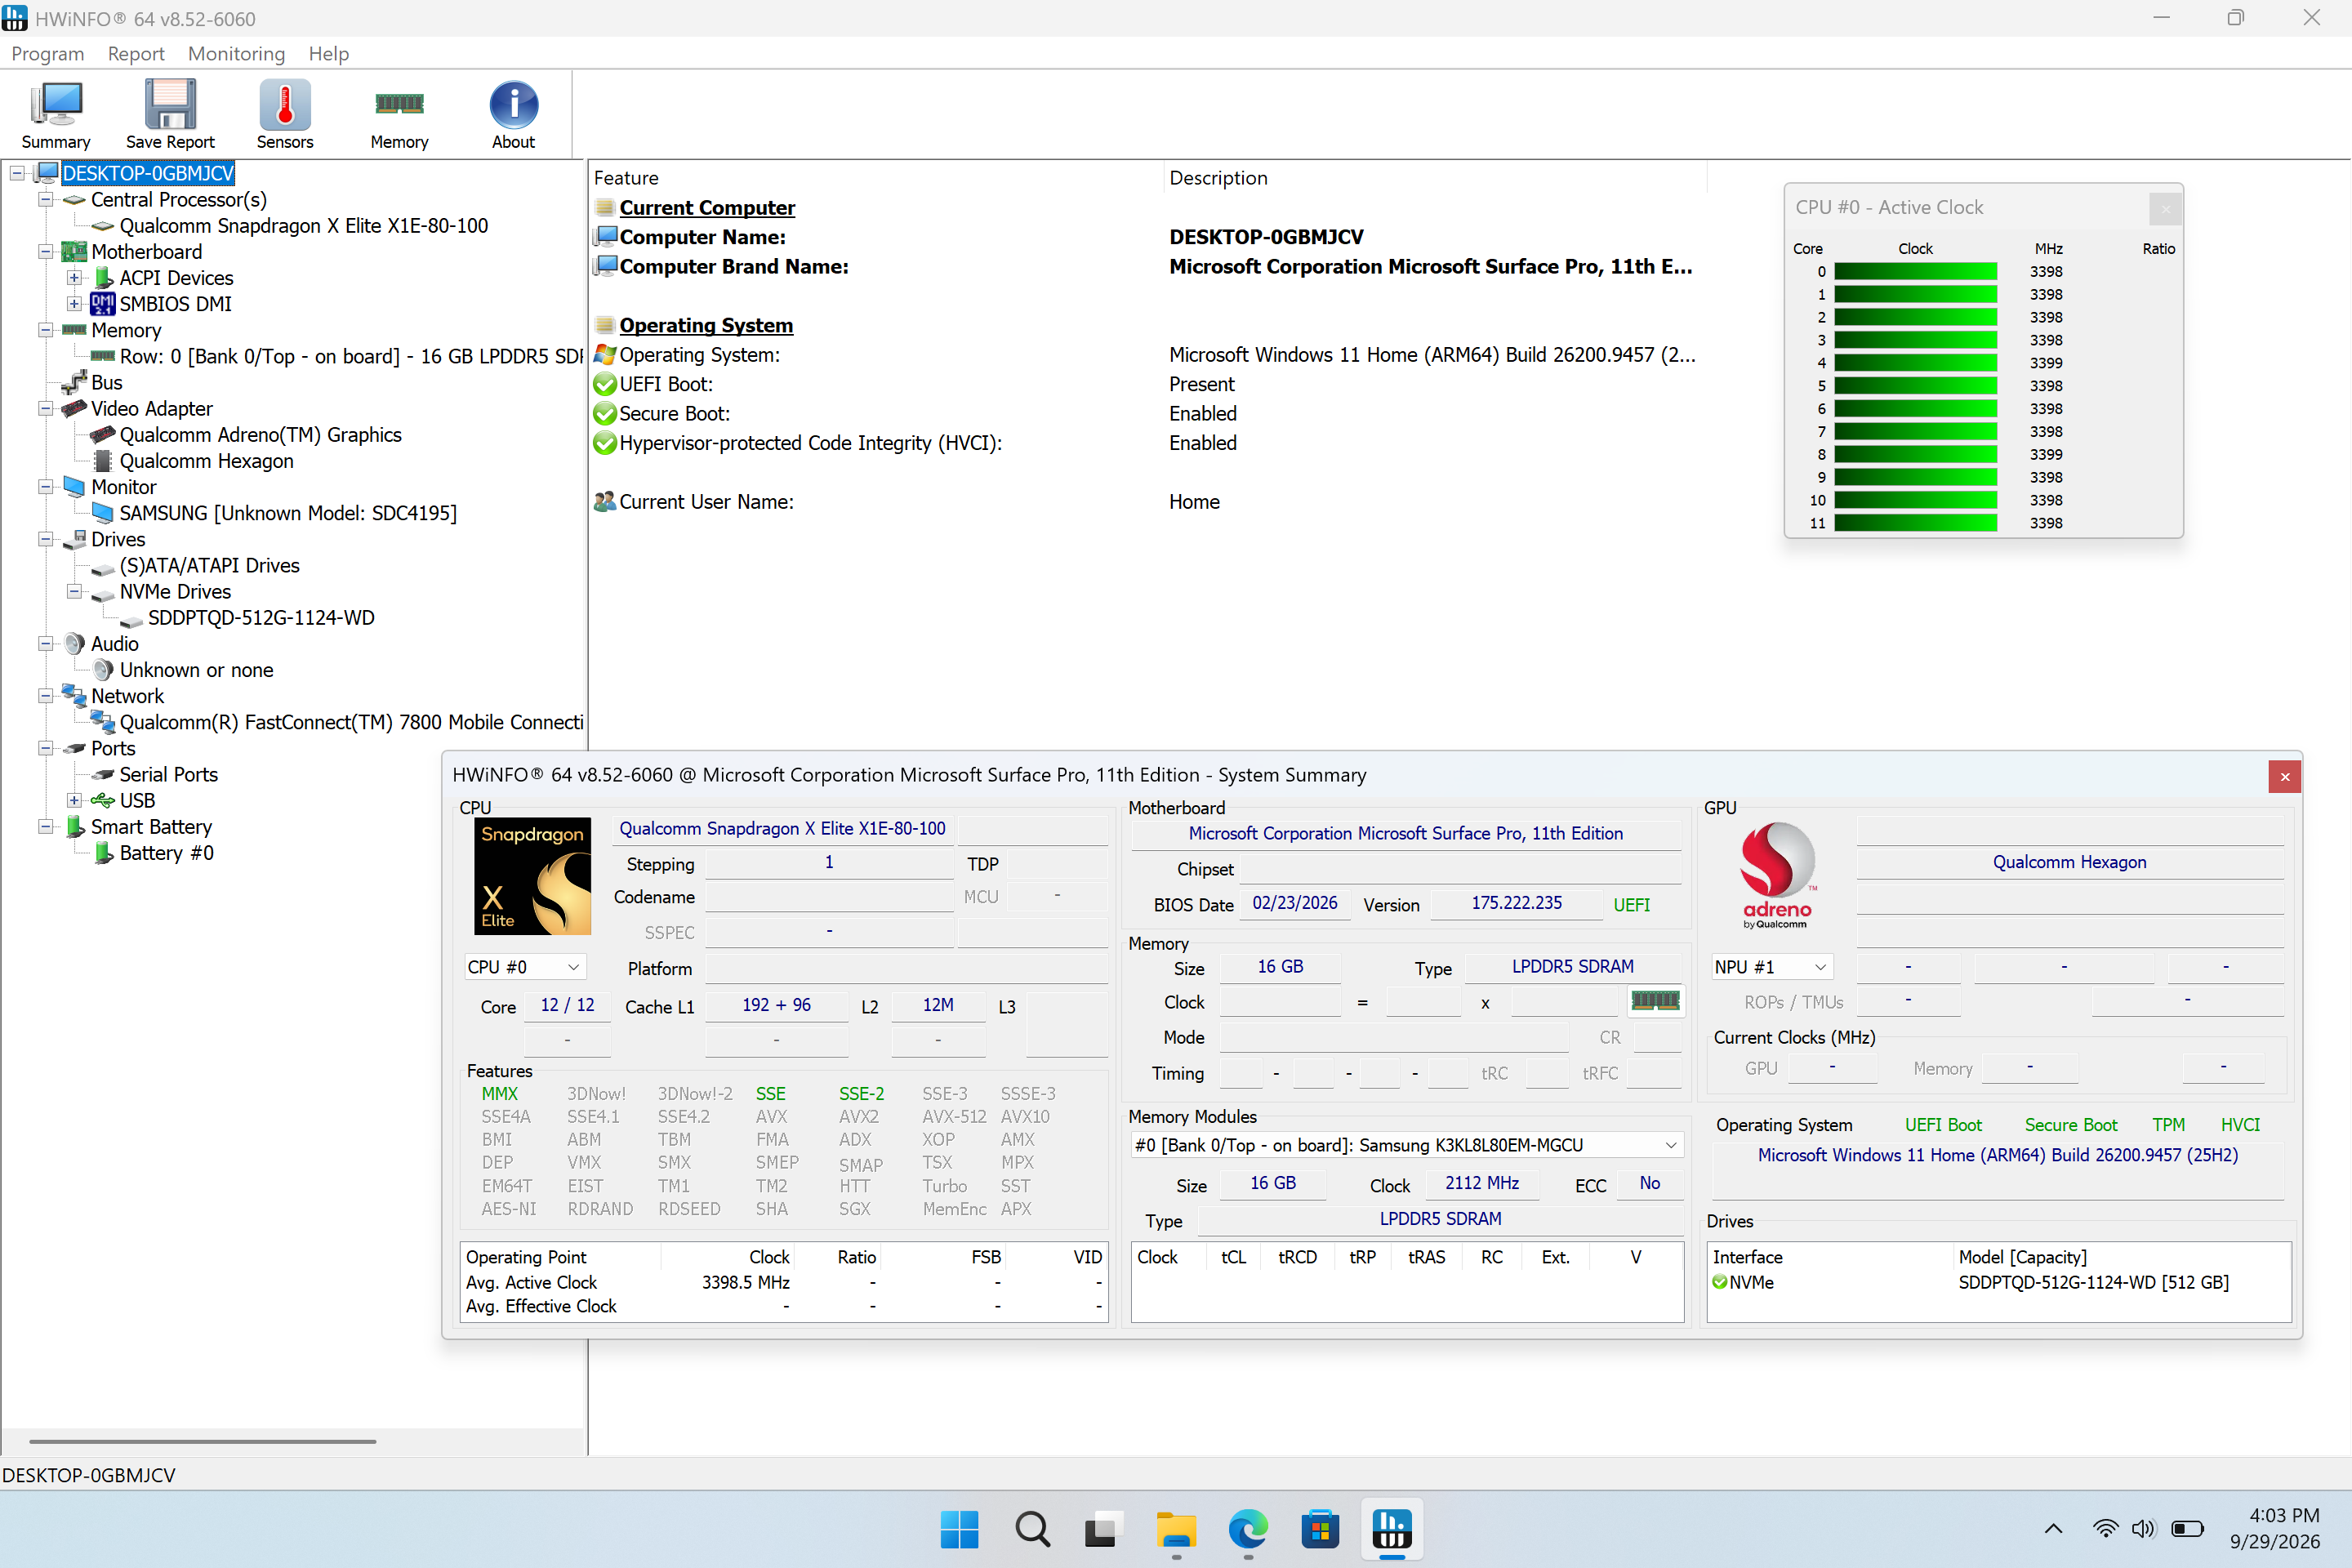Click the Adreno by Qualcomm logo

[1777, 876]
